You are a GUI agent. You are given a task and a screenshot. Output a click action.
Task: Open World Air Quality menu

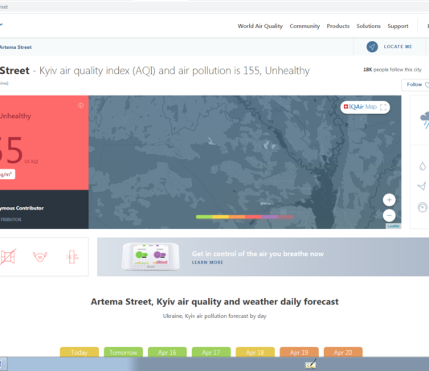(260, 26)
